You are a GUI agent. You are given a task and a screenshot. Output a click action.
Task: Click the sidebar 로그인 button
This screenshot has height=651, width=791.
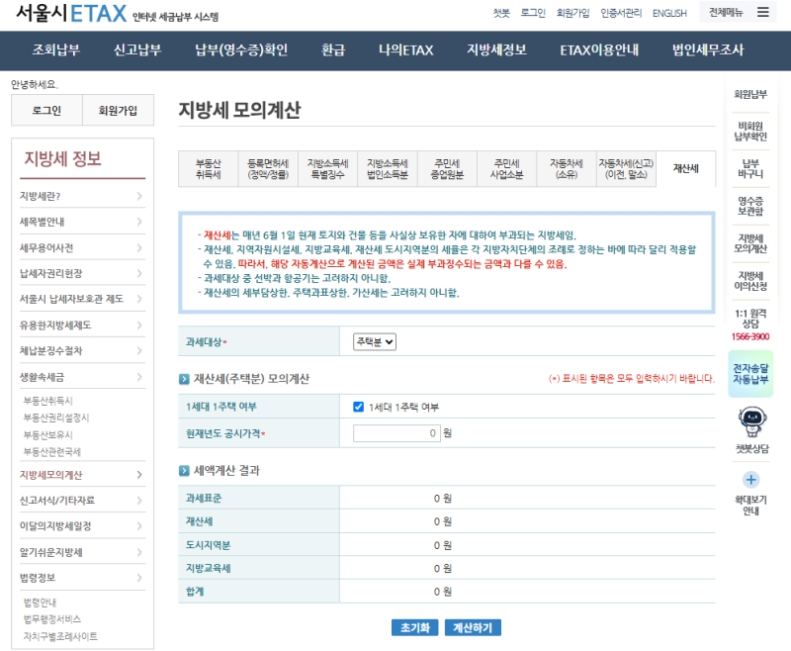(x=46, y=110)
